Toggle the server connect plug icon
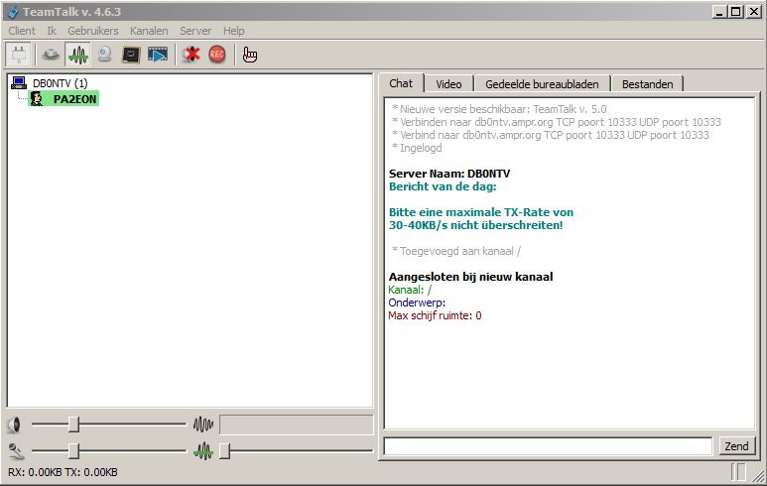 19,55
